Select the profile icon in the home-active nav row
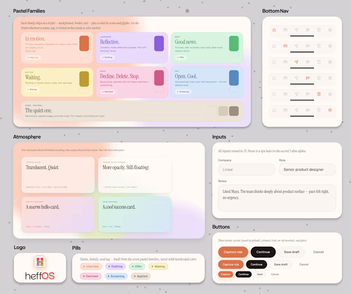Image resolution: width=351 pixels, height=294 pixels. point(330,30)
